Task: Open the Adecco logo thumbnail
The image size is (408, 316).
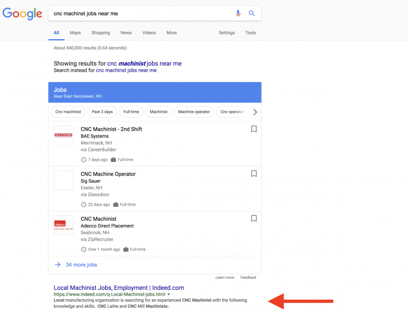Action: click(x=63, y=225)
